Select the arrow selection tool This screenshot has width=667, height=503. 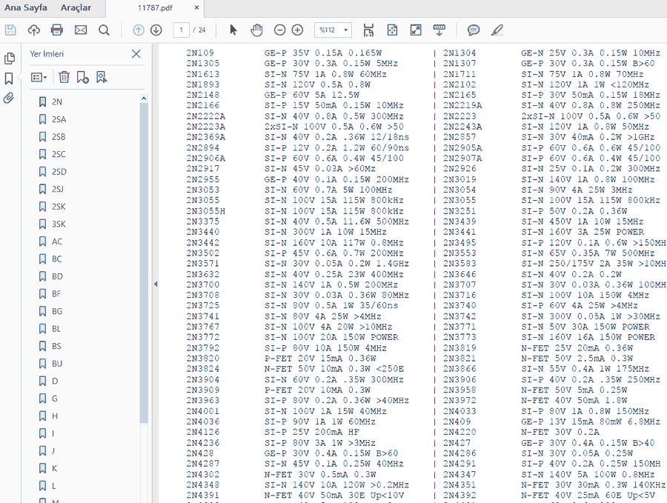click(233, 30)
